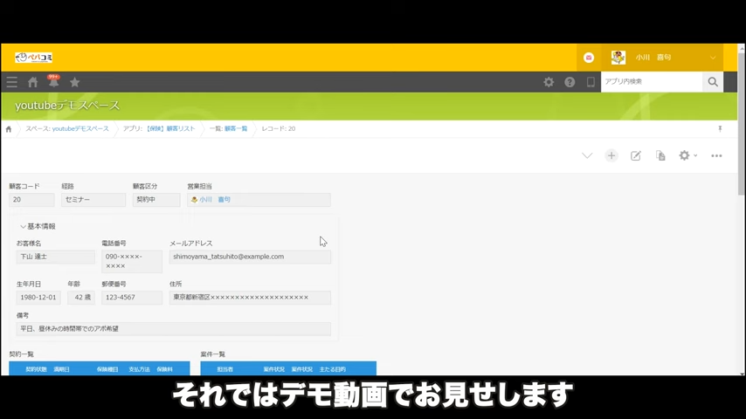The width and height of the screenshot is (746, 419).
Task: Click the search magnifier button
Action: point(713,82)
